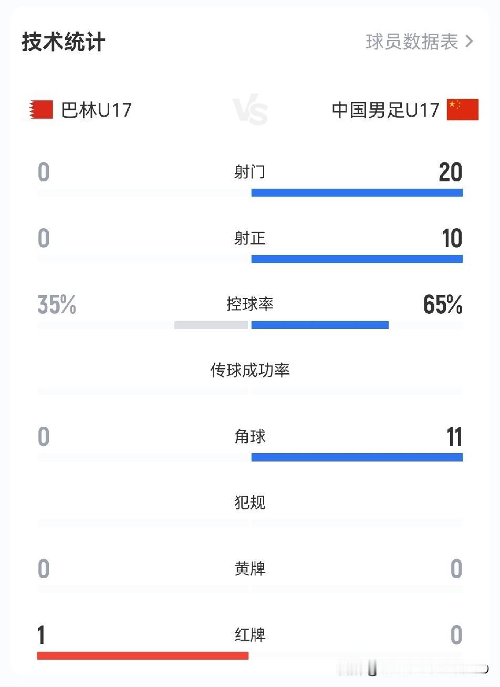Select the VS emblem between team names
500x687 pixels.
(250, 109)
